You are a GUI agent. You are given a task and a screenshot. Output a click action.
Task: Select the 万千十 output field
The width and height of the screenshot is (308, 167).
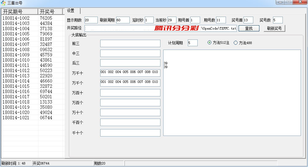[x=130, y=73]
